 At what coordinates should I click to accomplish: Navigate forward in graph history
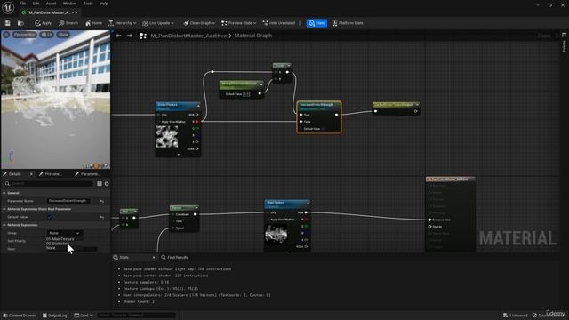pos(130,36)
